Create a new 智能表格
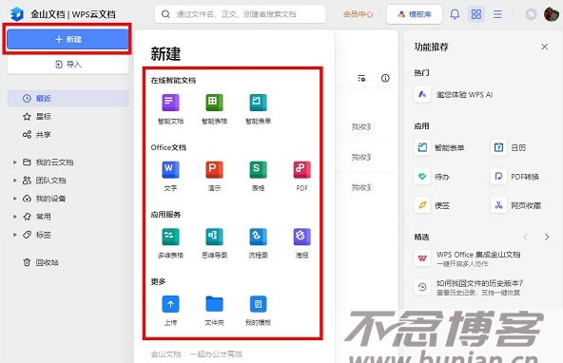This screenshot has width=563, height=363. 214,109
